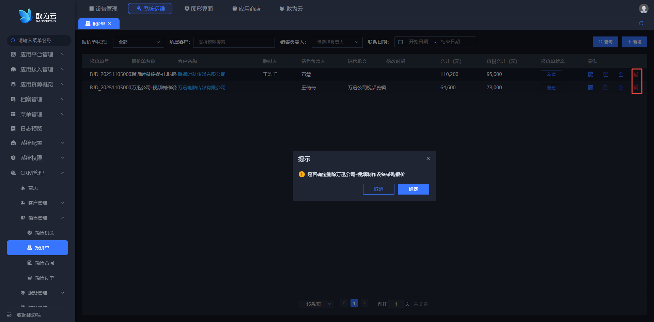This screenshot has width=654, height=322.
Task: Open 联通时科传媒有限公司 customer link
Action: 202,74
